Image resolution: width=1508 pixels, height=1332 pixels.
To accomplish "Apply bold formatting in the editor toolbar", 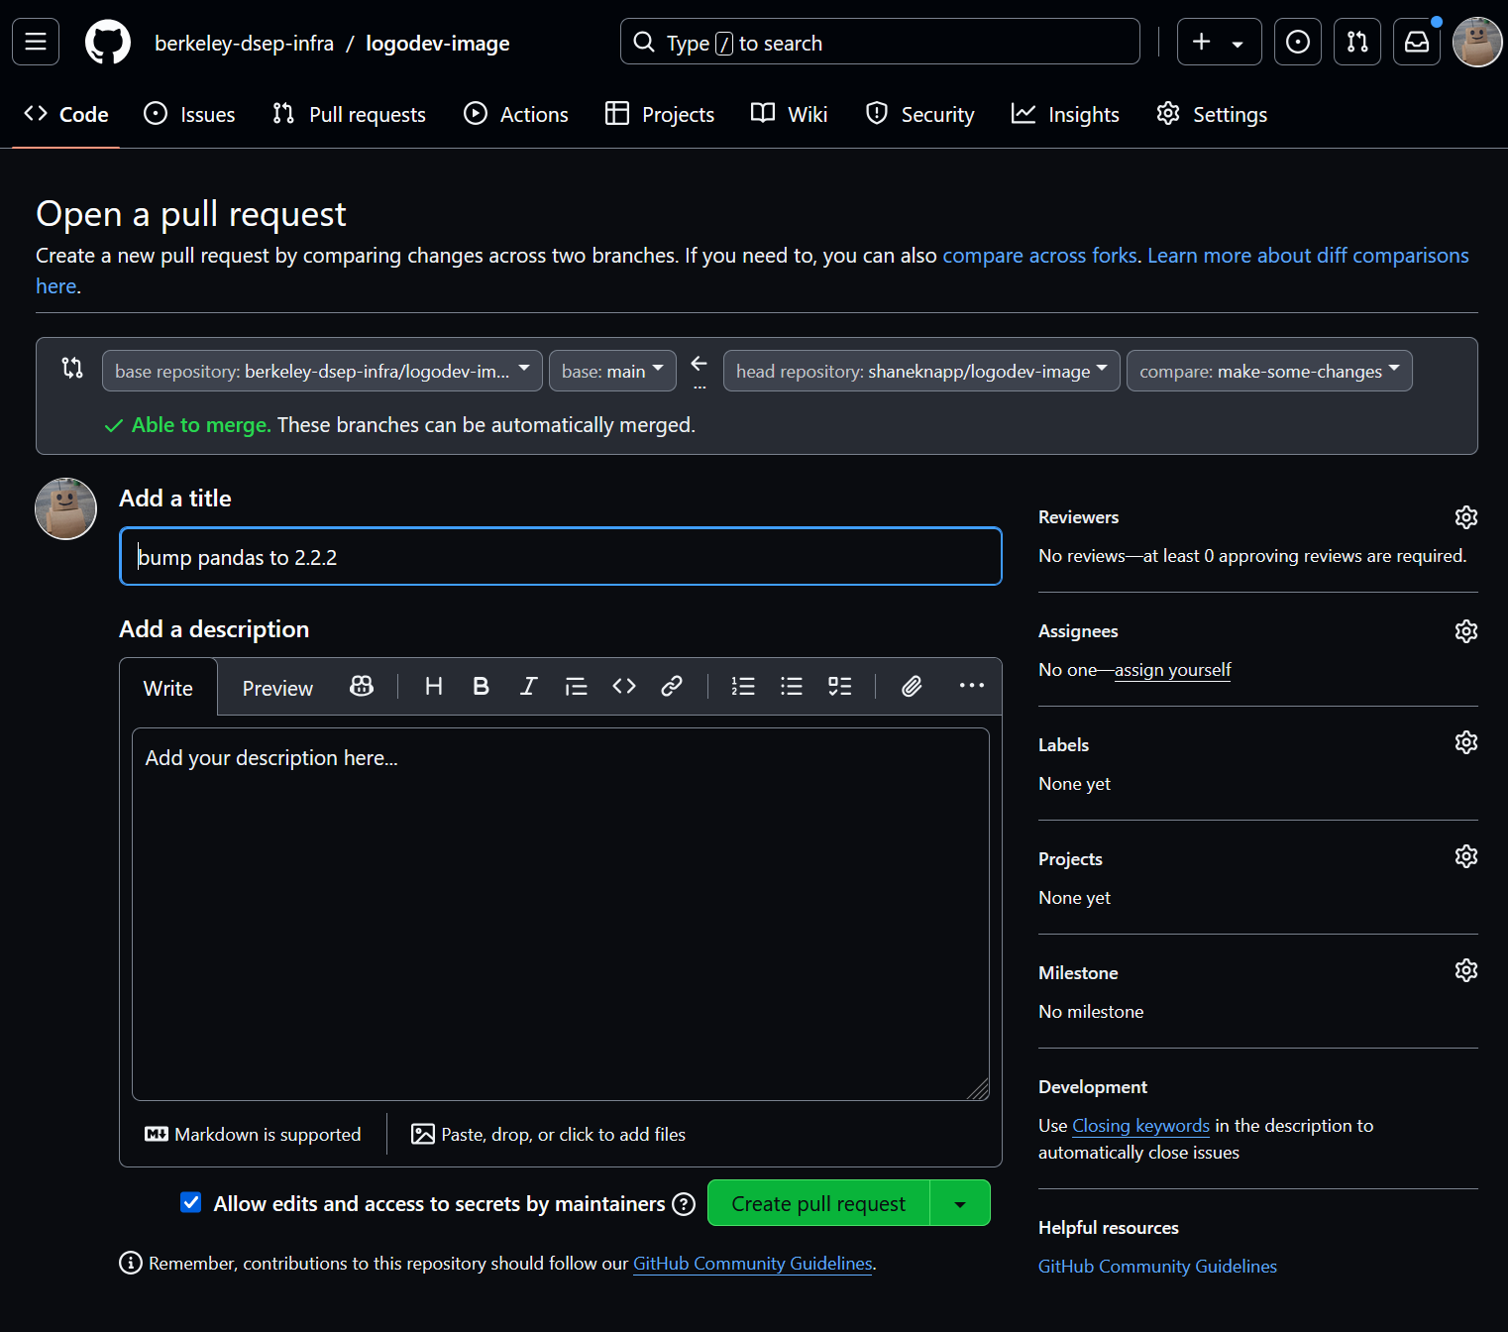I will (x=481, y=687).
